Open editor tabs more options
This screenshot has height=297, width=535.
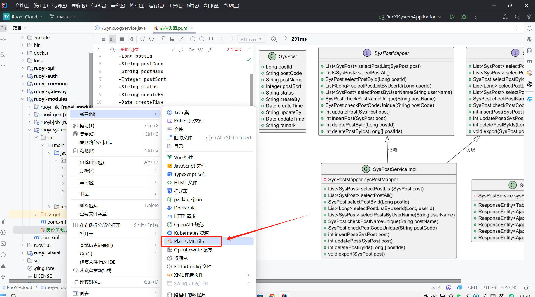517,28
